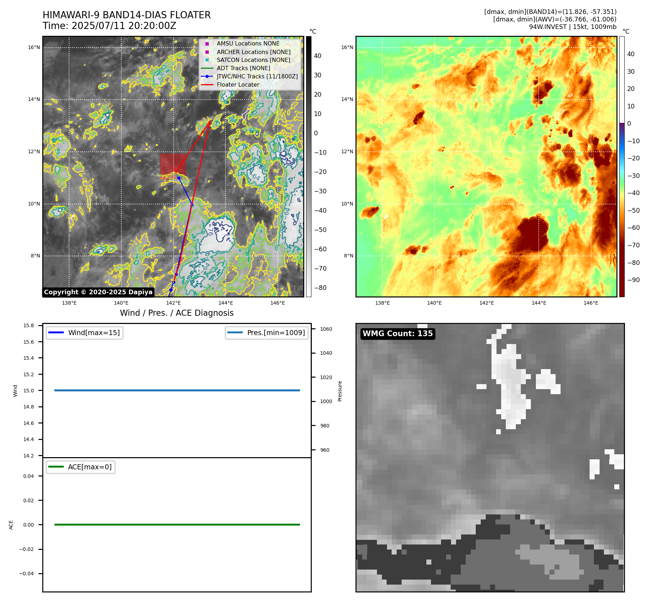
Task: Click the 'ACE[max=0]' legend label
Action: coord(90,467)
